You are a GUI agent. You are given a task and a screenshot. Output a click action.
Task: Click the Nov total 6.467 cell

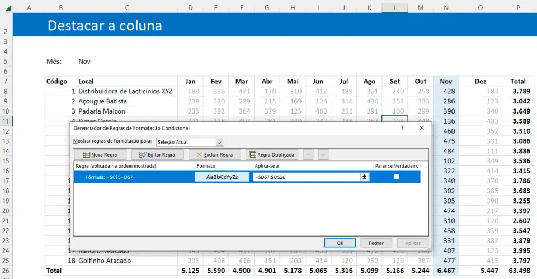point(446,271)
